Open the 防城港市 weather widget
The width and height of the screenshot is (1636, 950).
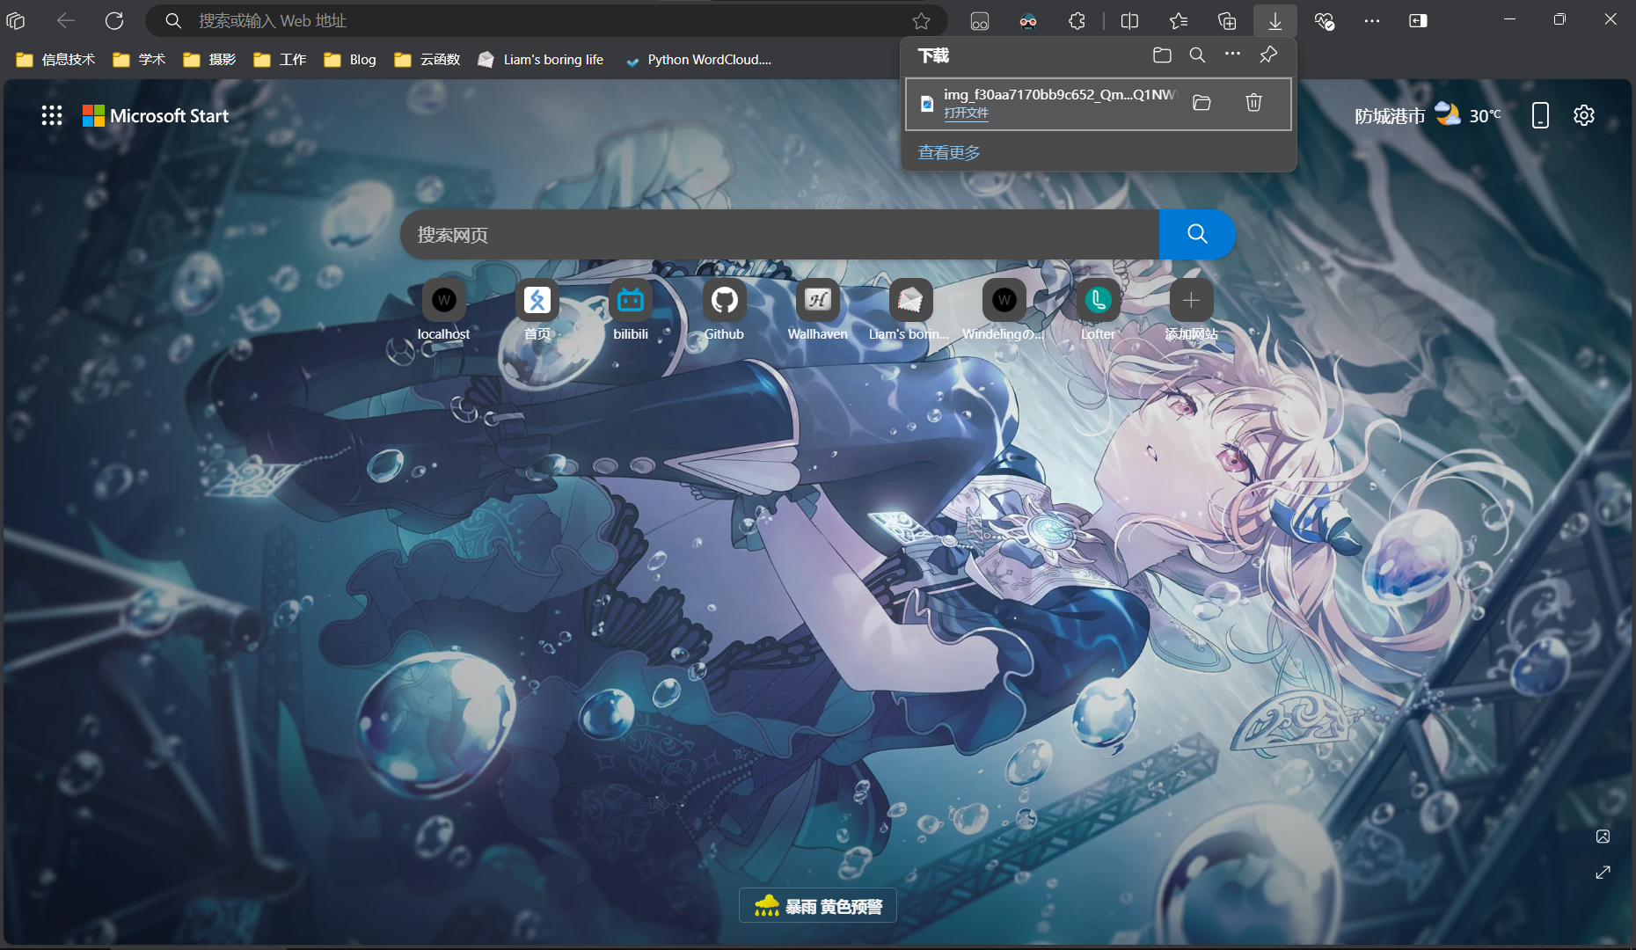click(x=1428, y=115)
